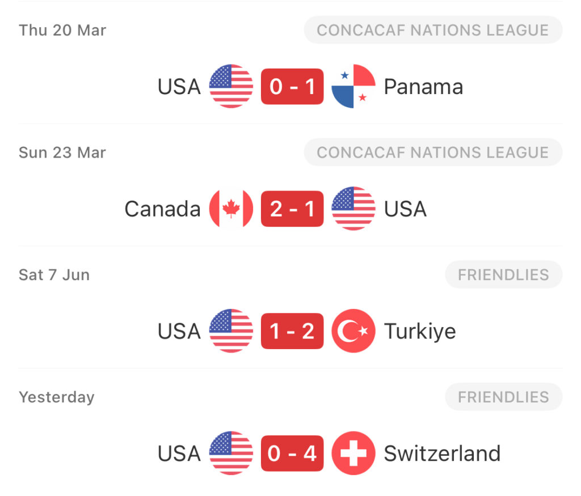The image size is (581, 496).
Task: Click USA flag in Switzerland match
Action: (231, 453)
